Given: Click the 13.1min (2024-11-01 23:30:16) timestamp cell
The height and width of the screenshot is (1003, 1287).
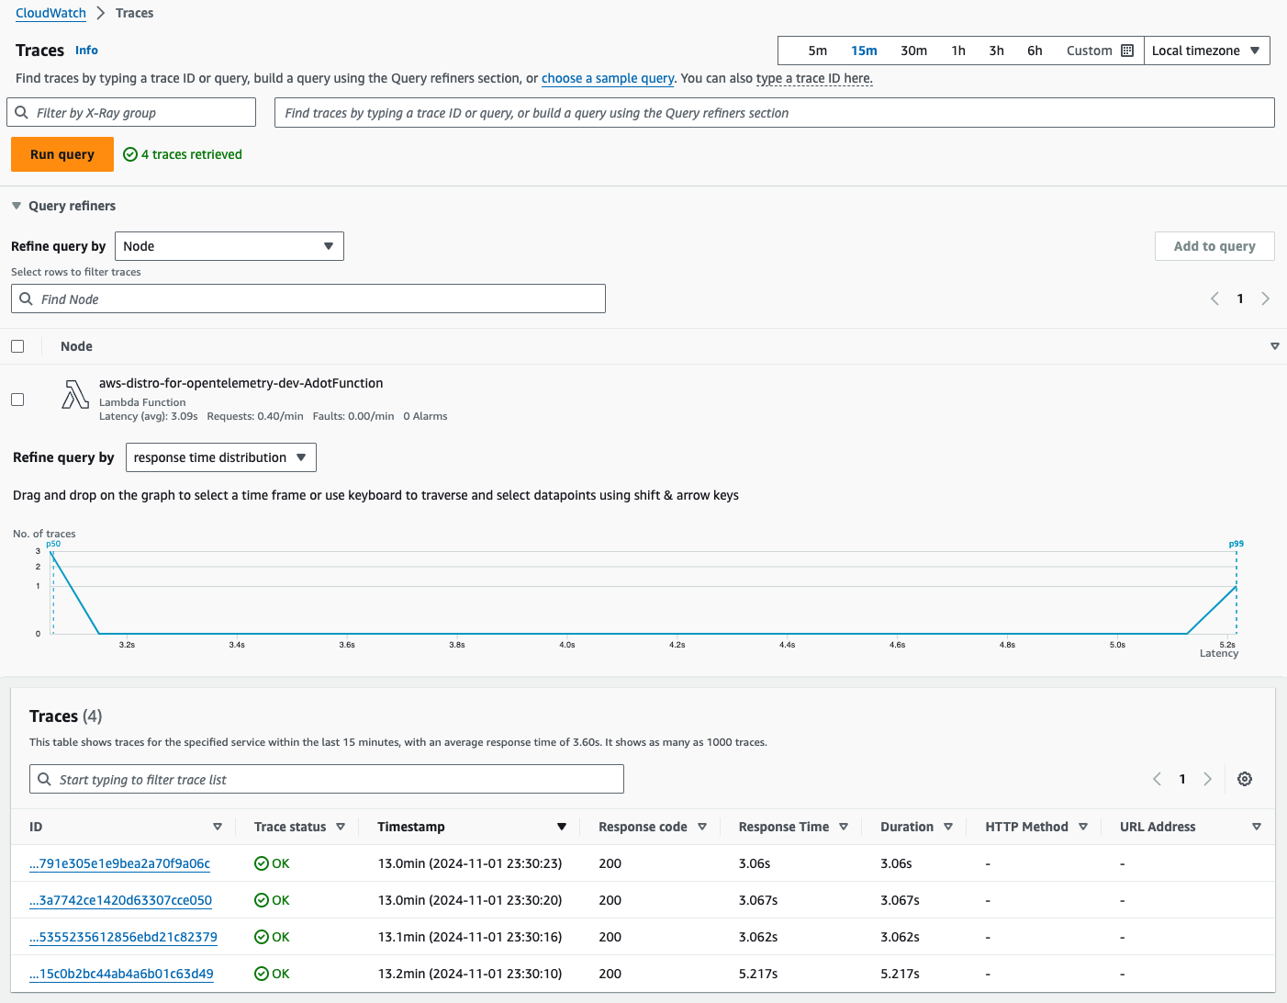Looking at the screenshot, I should [x=470, y=937].
